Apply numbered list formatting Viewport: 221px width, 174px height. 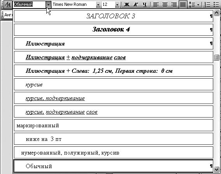[x=207, y=5]
